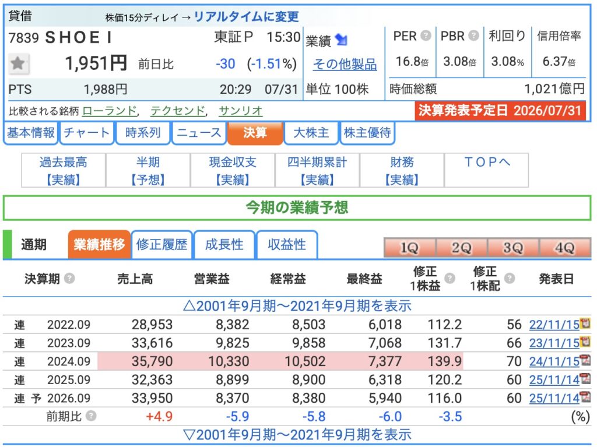Click the PER help question mark icon

click(x=426, y=36)
